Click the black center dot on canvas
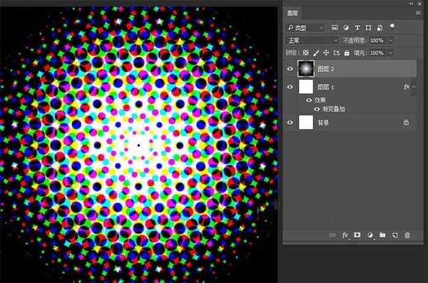This screenshot has width=428, height=283. [x=138, y=145]
